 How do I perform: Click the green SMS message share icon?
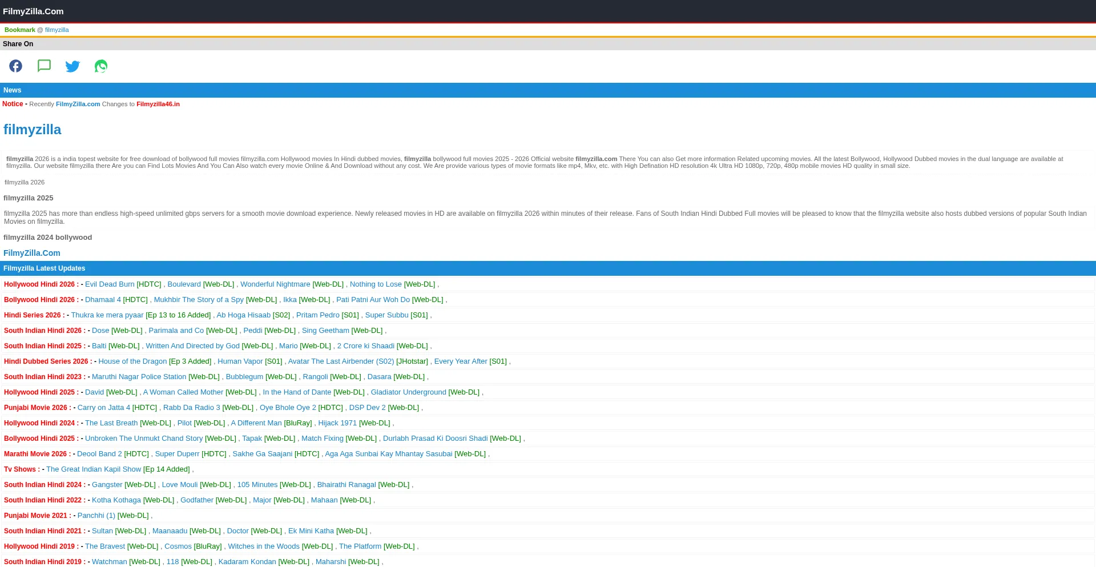(x=44, y=66)
